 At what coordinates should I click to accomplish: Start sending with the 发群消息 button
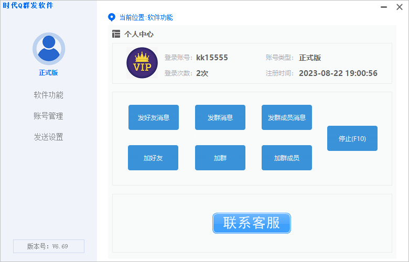[220, 117]
